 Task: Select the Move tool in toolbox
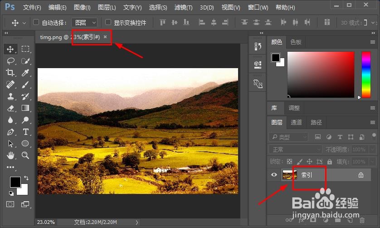click(10, 50)
